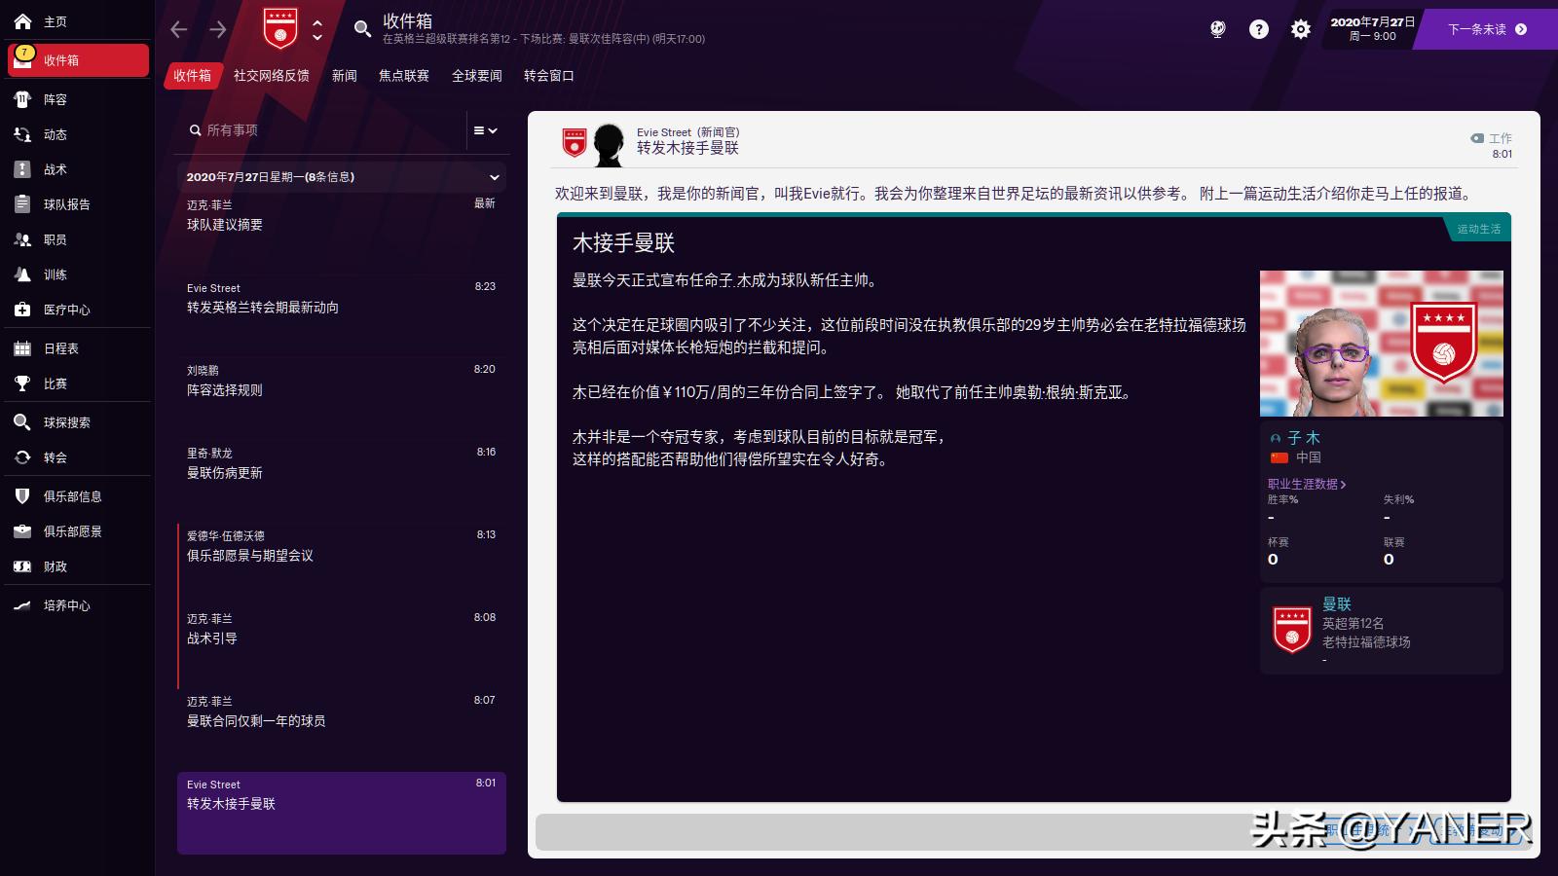Enter the 转会 transfer section
1558x876 pixels.
coord(49,456)
